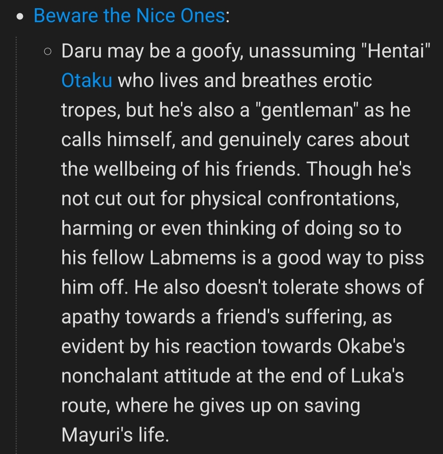Click the word Okabe's
443x454 pixels.
pos(371,346)
